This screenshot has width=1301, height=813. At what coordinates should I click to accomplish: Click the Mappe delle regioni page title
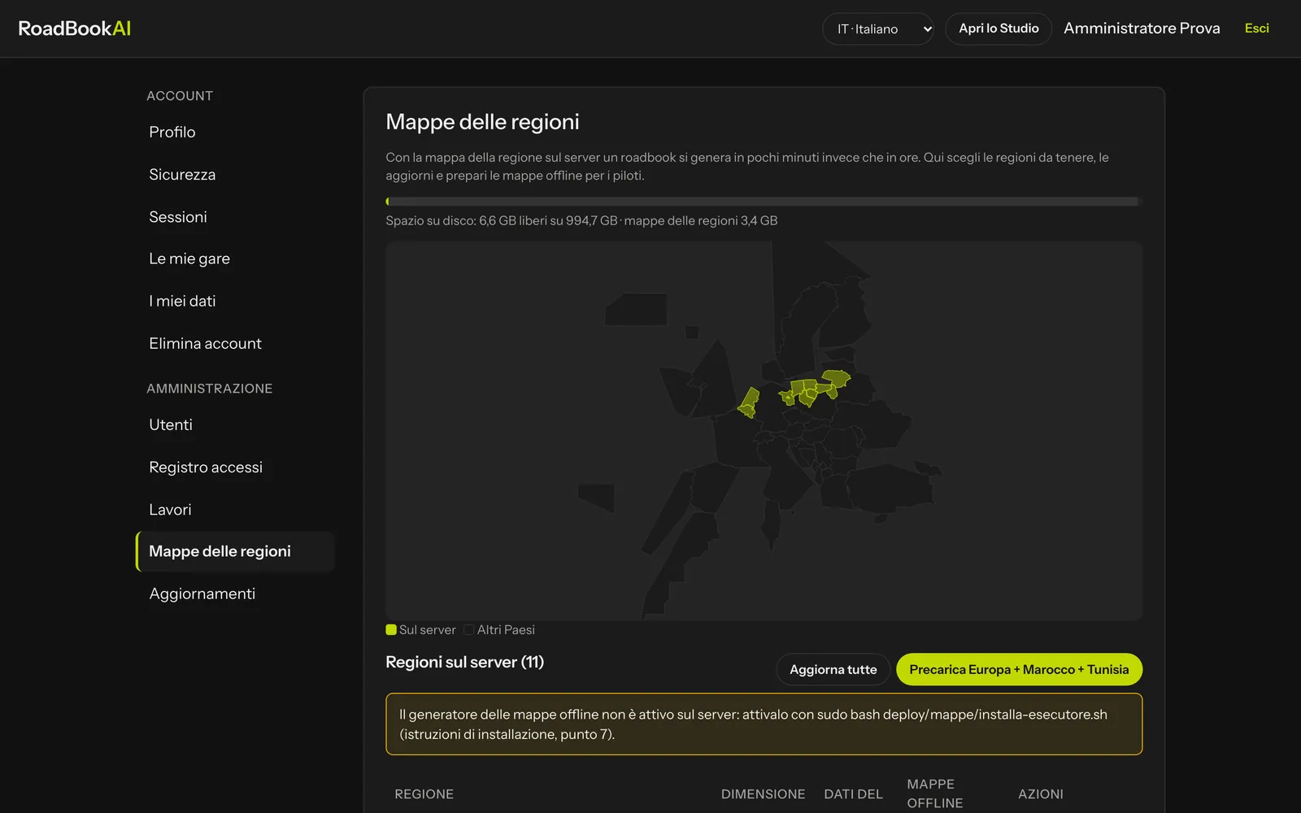coord(482,122)
